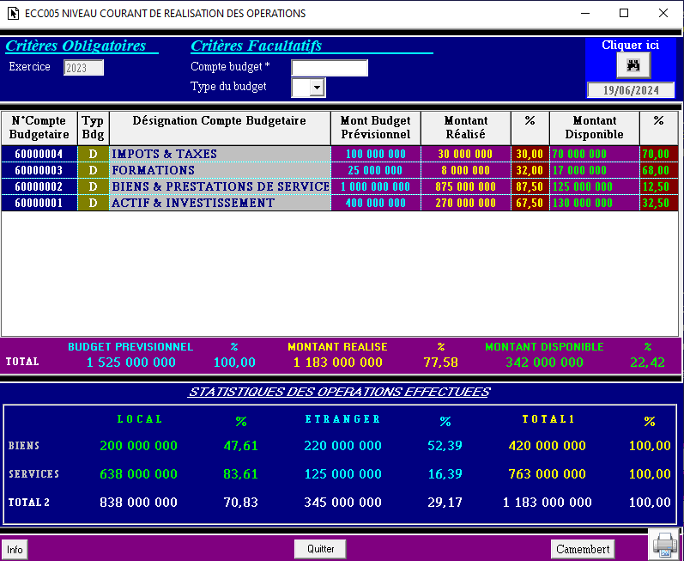Click the Désignation Compte Budgetaire header
The image size is (684, 561).
(x=220, y=121)
